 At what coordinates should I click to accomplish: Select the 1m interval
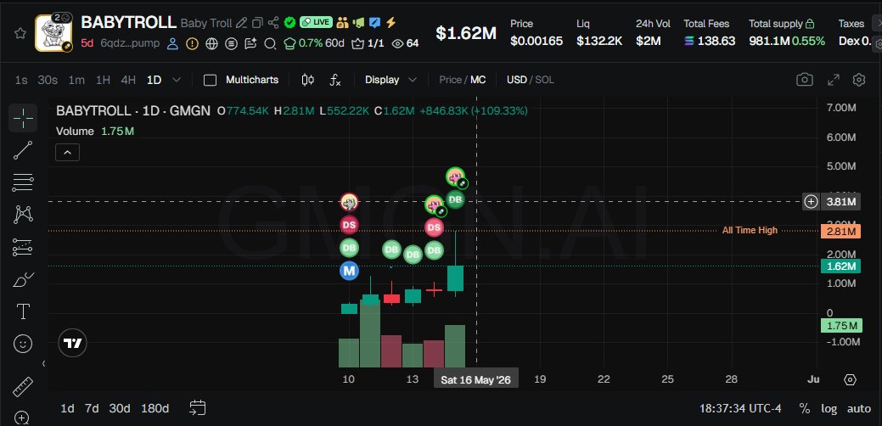(76, 80)
